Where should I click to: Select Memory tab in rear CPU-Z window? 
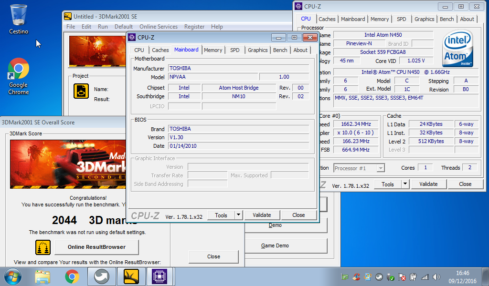[x=380, y=19]
